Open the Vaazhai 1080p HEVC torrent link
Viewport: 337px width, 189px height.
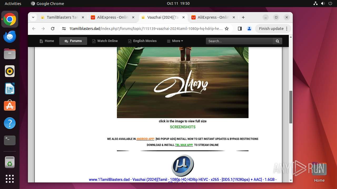click(x=183, y=181)
